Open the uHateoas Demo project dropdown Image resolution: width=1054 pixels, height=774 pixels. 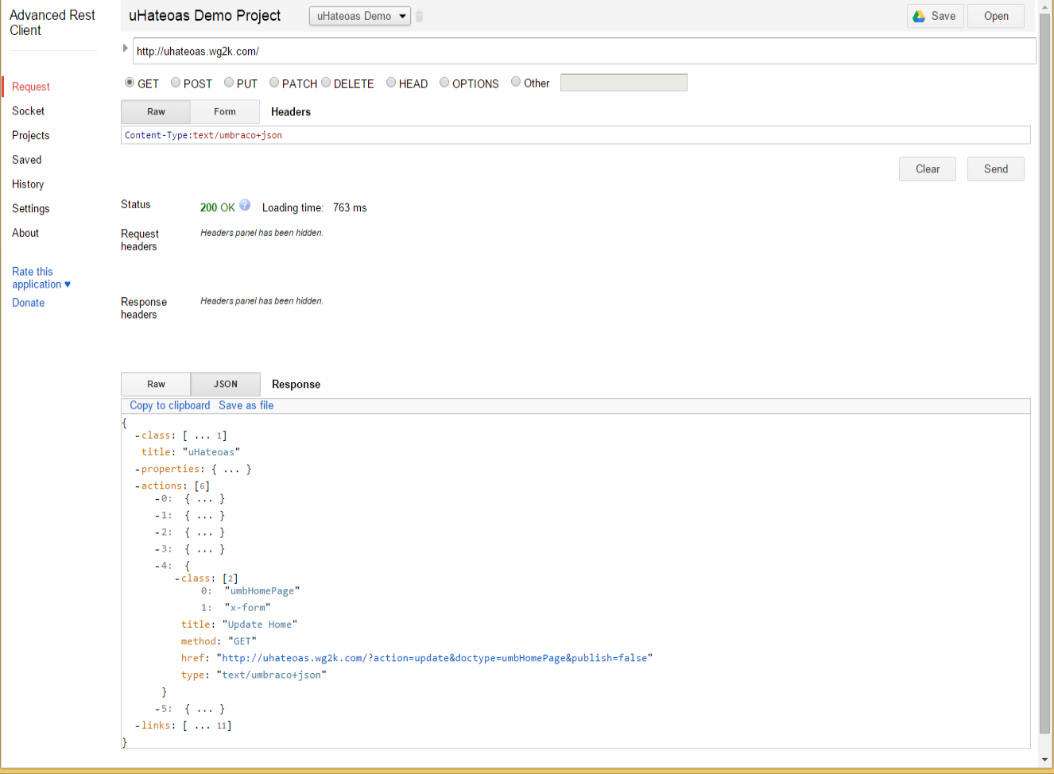(x=360, y=16)
